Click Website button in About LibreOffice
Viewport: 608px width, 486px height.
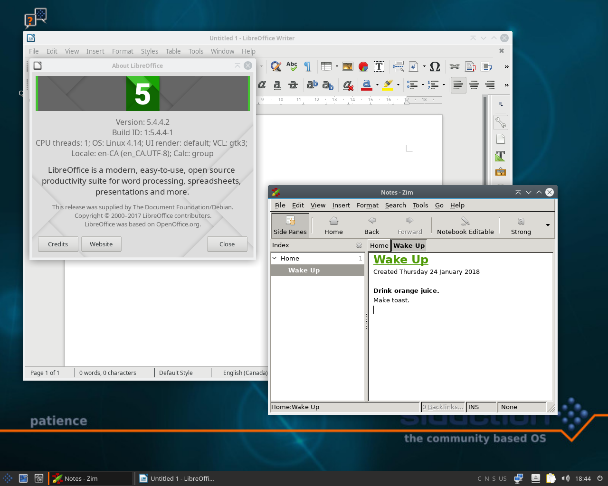pos(101,244)
